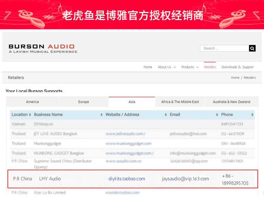Switch to the Europe tab
The image size is (264, 211).
pyautogui.click(x=83, y=102)
